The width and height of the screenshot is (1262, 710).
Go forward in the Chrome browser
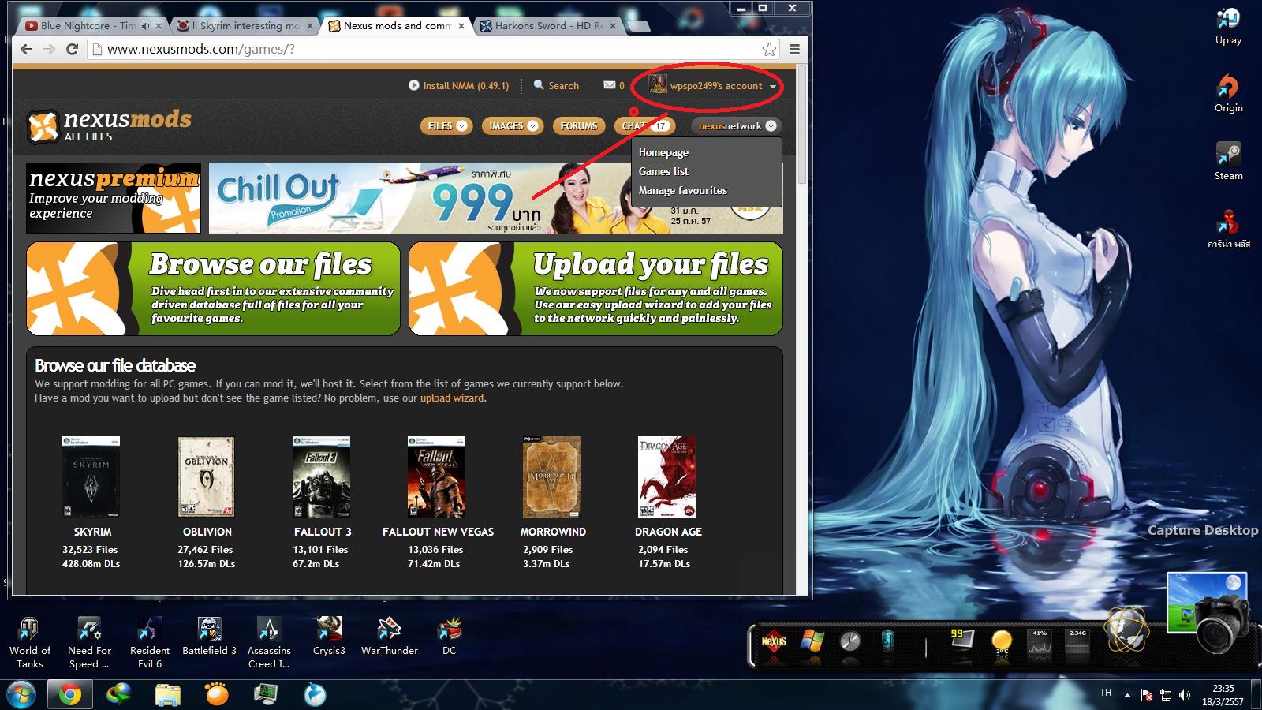[50, 49]
